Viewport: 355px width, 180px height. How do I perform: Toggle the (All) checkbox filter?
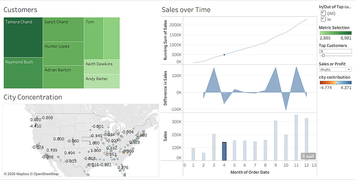(x=323, y=13)
